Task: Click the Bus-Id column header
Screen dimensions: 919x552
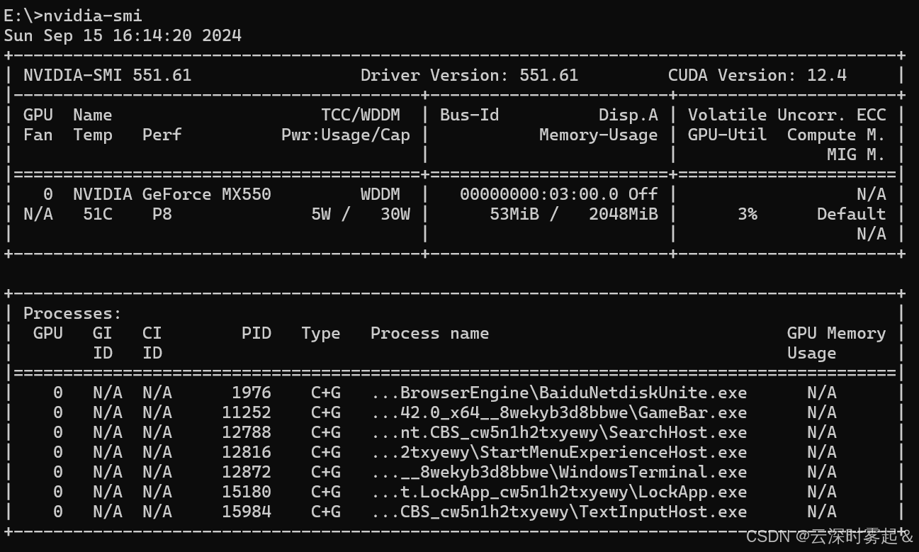Action: 469,115
